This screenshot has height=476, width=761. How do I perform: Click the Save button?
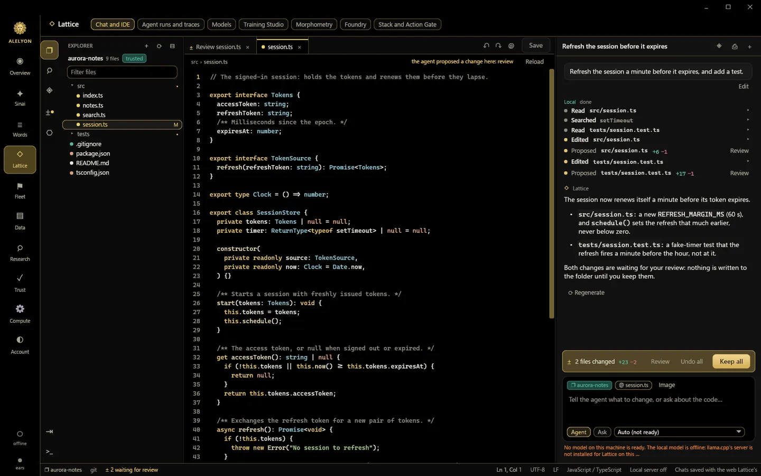tap(536, 45)
